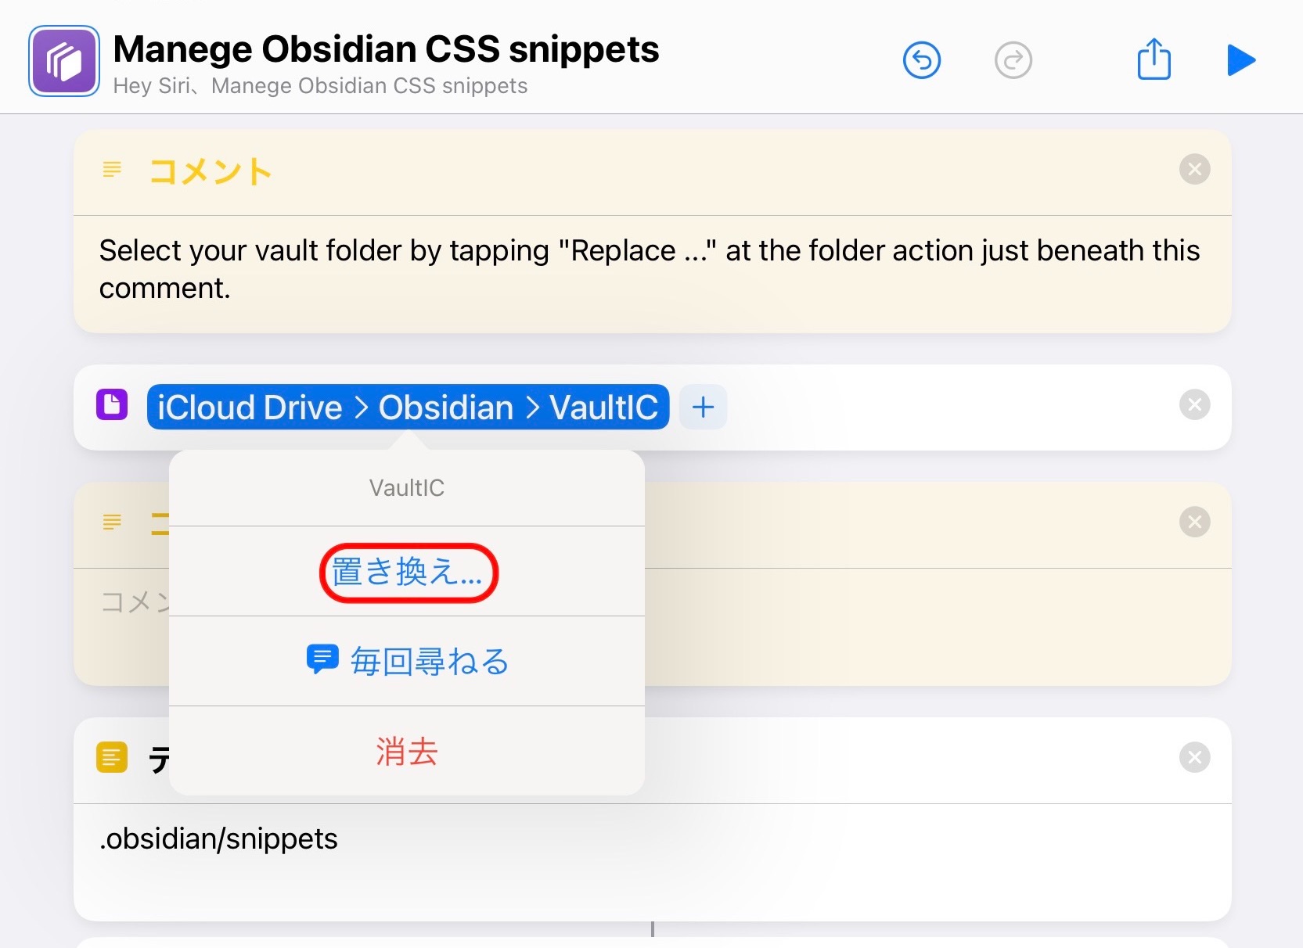Click the comment lines icon on the second comment
Viewport: 1303px width, 948px height.
112,522
